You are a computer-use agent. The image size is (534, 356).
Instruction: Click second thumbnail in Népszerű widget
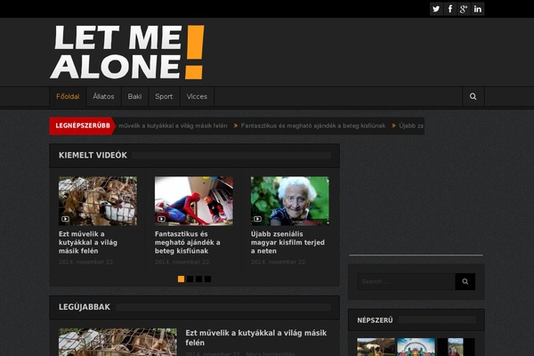point(417,347)
